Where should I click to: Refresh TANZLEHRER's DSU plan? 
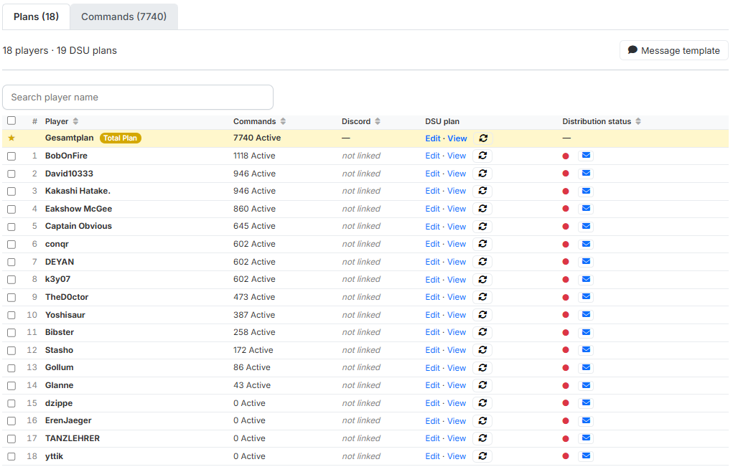pyautogui.click(x=482, y=438)
